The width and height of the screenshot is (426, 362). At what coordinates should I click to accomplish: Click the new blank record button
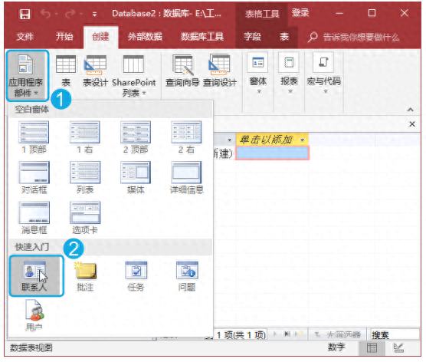coord(299,334)
